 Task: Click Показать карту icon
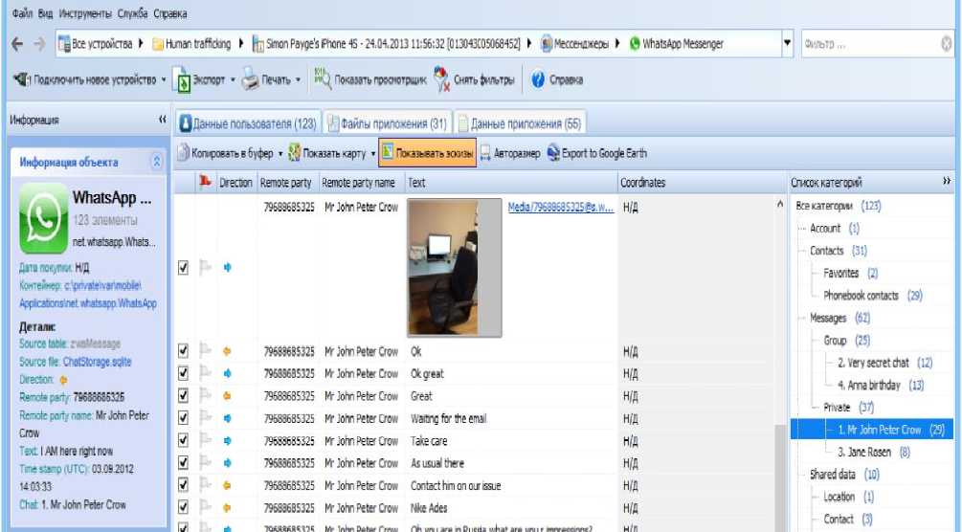click(295, 153)
